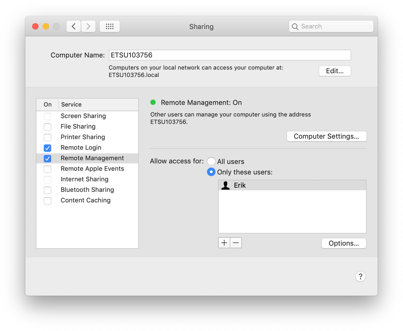Turn on File Sharing checkbox
The width and height of the screenshot is (403, 331).
47,127
